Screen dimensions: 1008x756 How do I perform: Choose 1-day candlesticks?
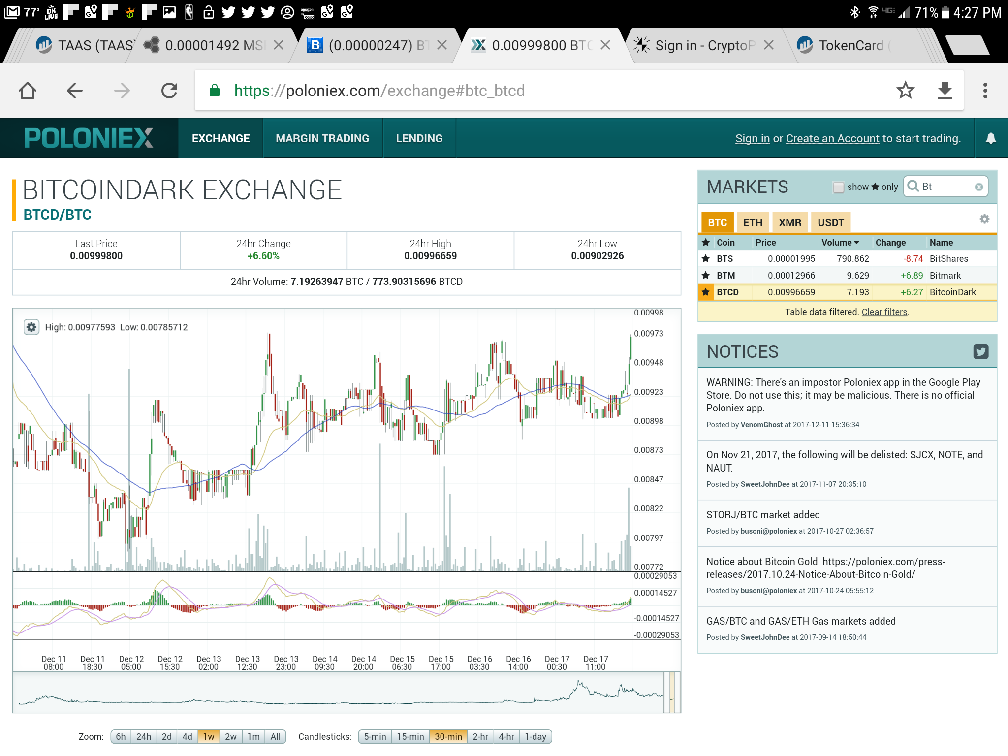pyautogui.click(x=535, y=737)
